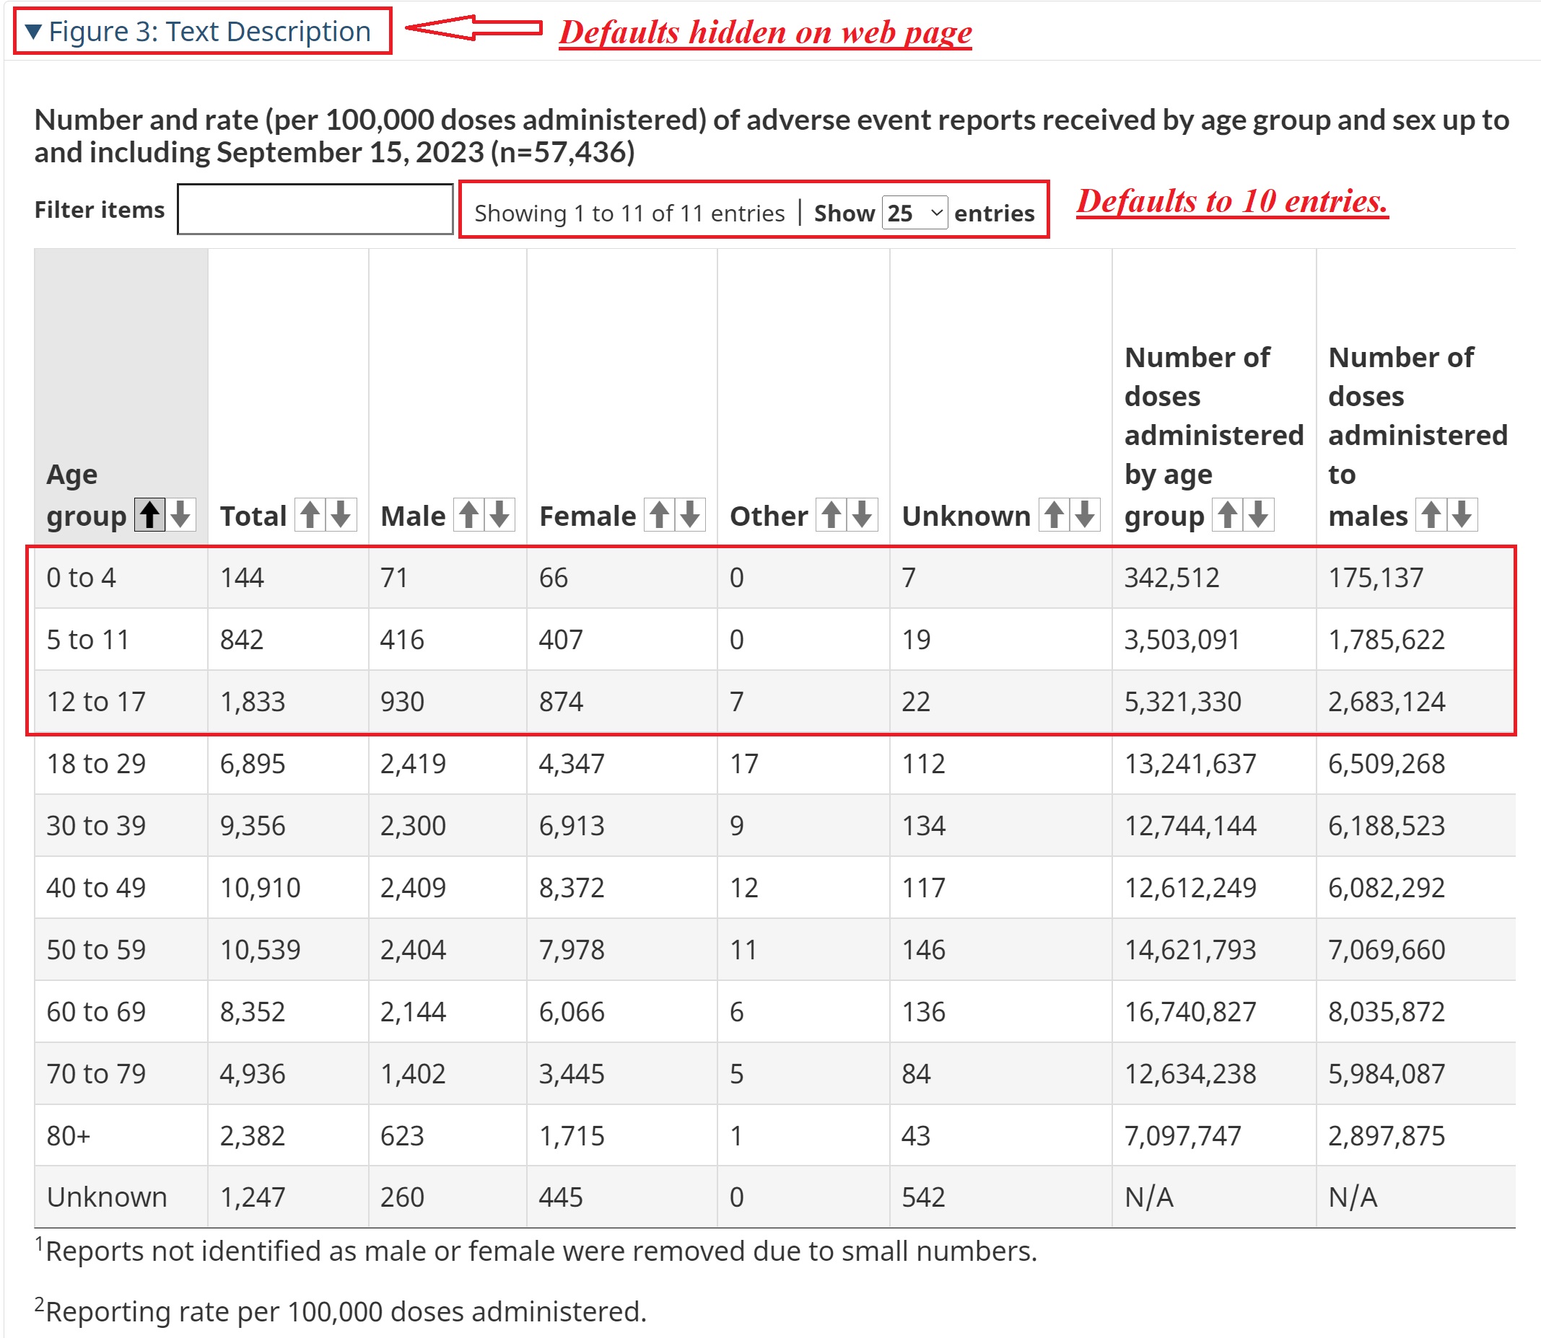Viewport: 1541px width, 1338px height.
Task: Sort Female column ascending
Action: coord(659,514)
